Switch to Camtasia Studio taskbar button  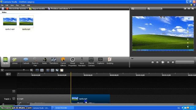[x=41, y=108]
